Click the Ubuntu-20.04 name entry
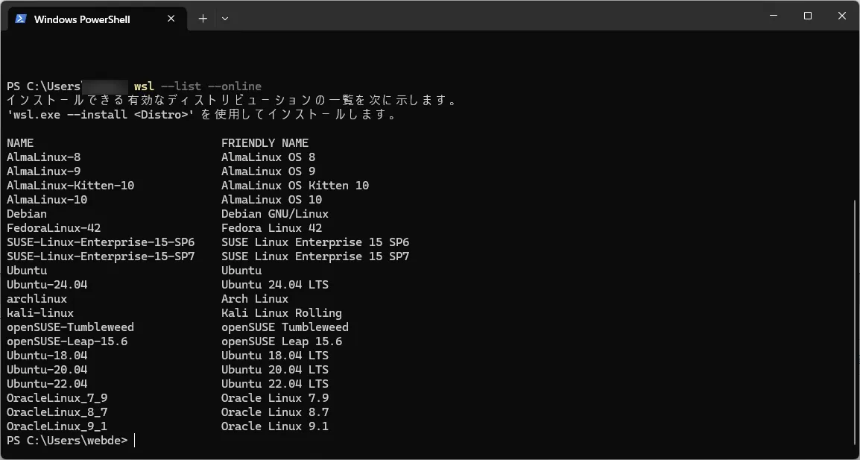The width and height of the screenshot is (860, 460). 47,370
